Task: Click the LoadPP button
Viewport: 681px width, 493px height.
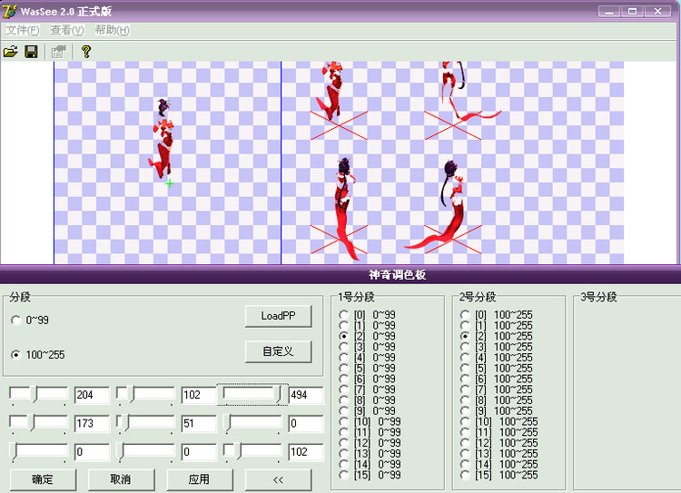Action: [278, 316]
